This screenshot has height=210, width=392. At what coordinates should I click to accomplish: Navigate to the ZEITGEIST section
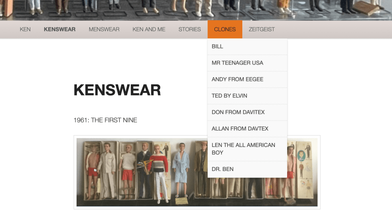[261, 29]
